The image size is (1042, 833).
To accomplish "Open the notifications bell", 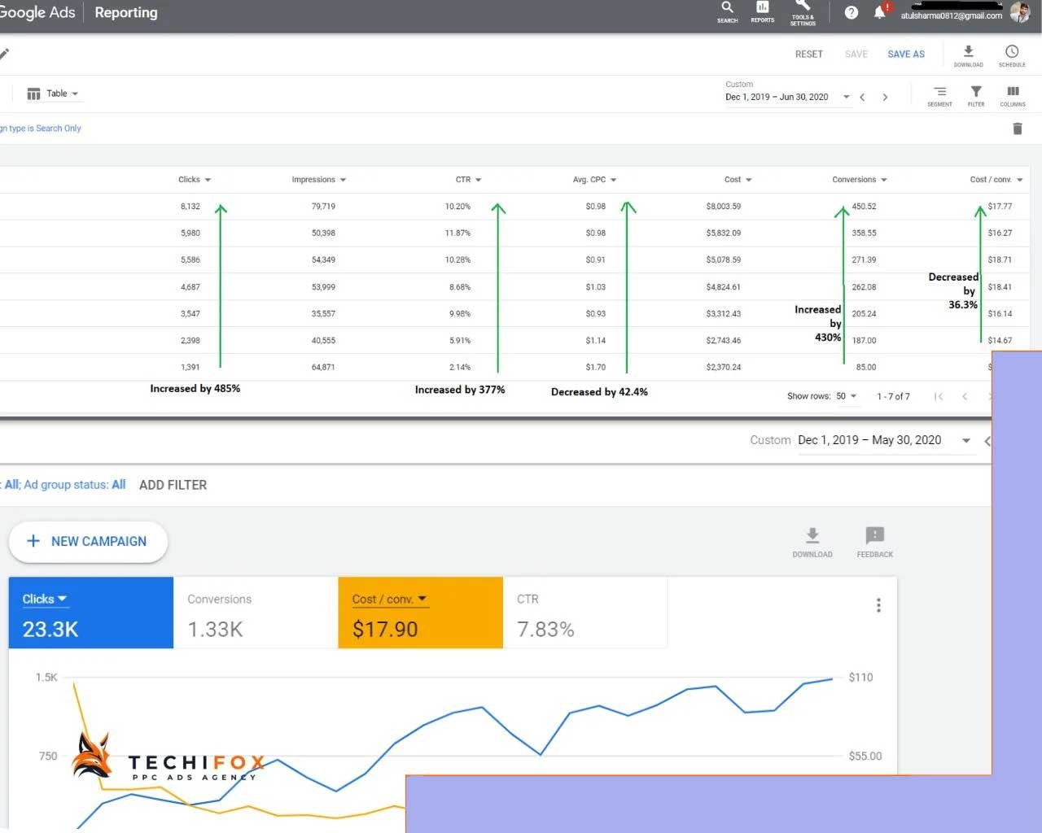I will (x=880, y=12).
